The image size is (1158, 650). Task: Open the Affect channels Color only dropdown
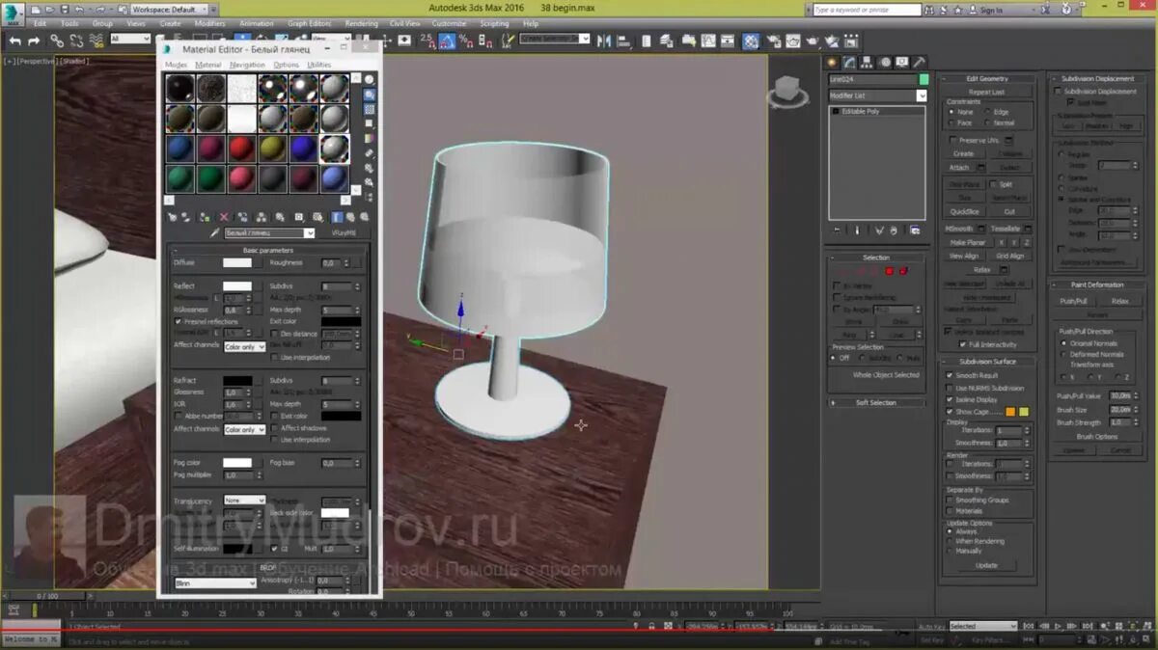245,346
